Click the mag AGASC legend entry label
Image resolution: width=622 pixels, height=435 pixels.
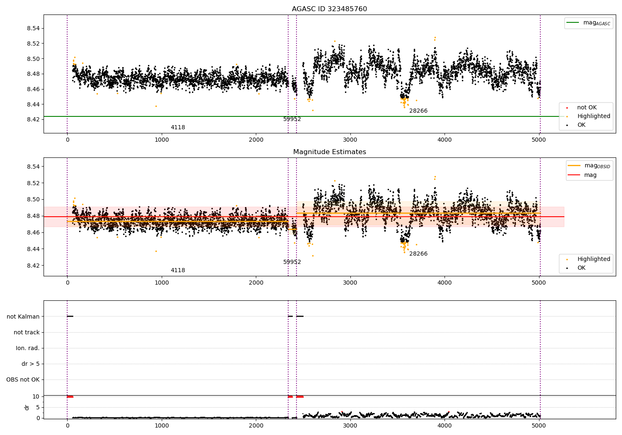597,23
